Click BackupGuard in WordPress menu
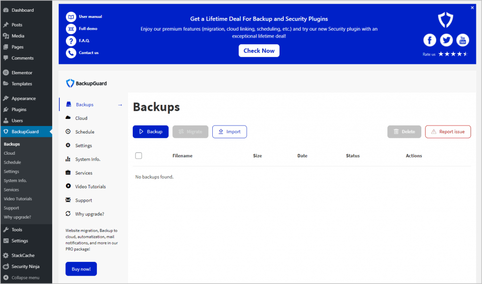Viewport: 482px width, 284px height. point(26,132)
